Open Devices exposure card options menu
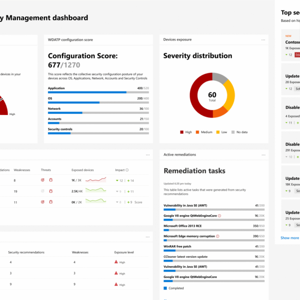300x300 pixels. [x=263, y=40]
